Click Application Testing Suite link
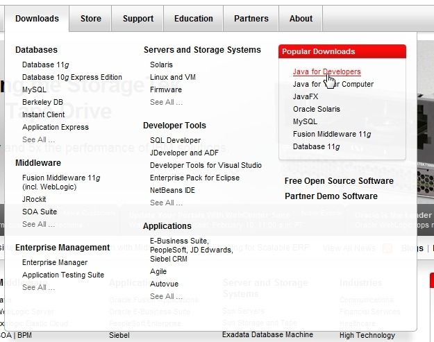Image resolution: width=434 pixels, height=342 pixels. tap(63, 275)
